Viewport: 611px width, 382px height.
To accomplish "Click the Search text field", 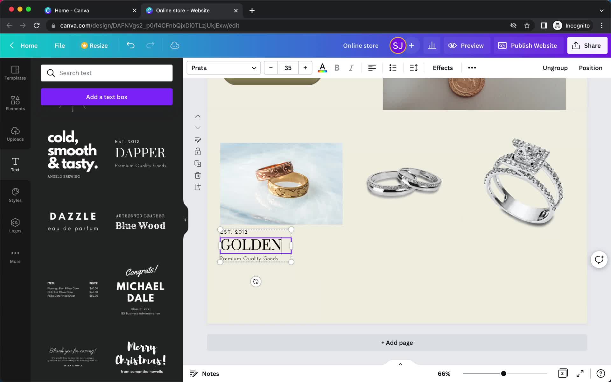I will (107, 73).
